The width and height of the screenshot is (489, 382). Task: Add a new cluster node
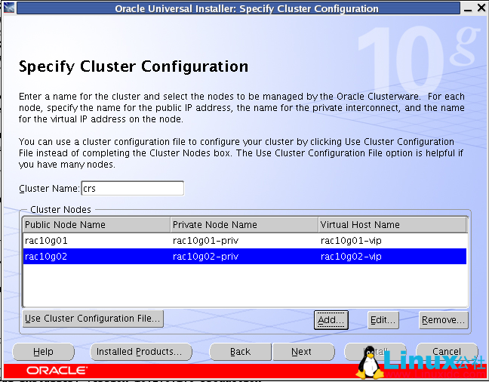tap(331, 320)
